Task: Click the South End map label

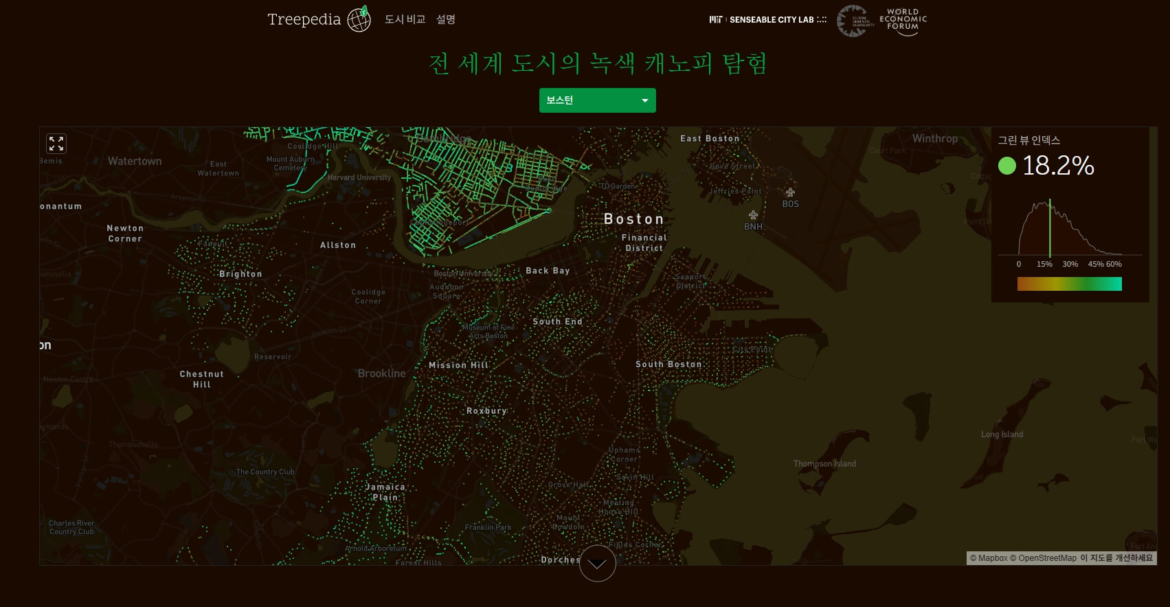Action: [557, 322]
